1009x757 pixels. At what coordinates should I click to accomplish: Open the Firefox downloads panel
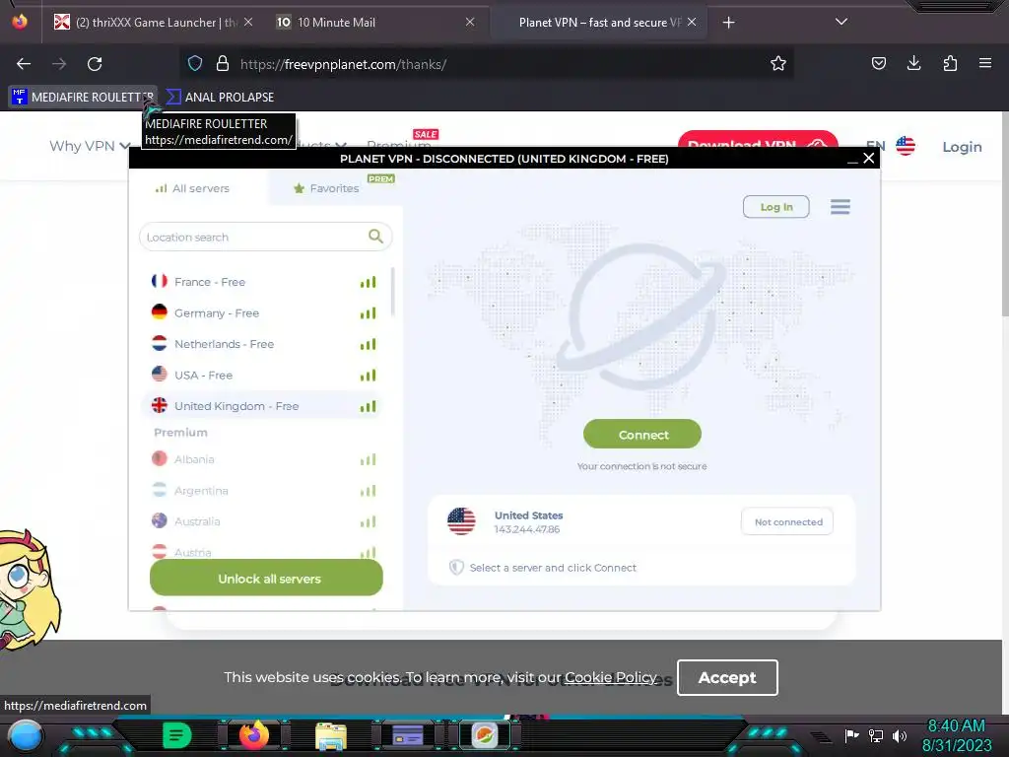(x=913, y=64)
